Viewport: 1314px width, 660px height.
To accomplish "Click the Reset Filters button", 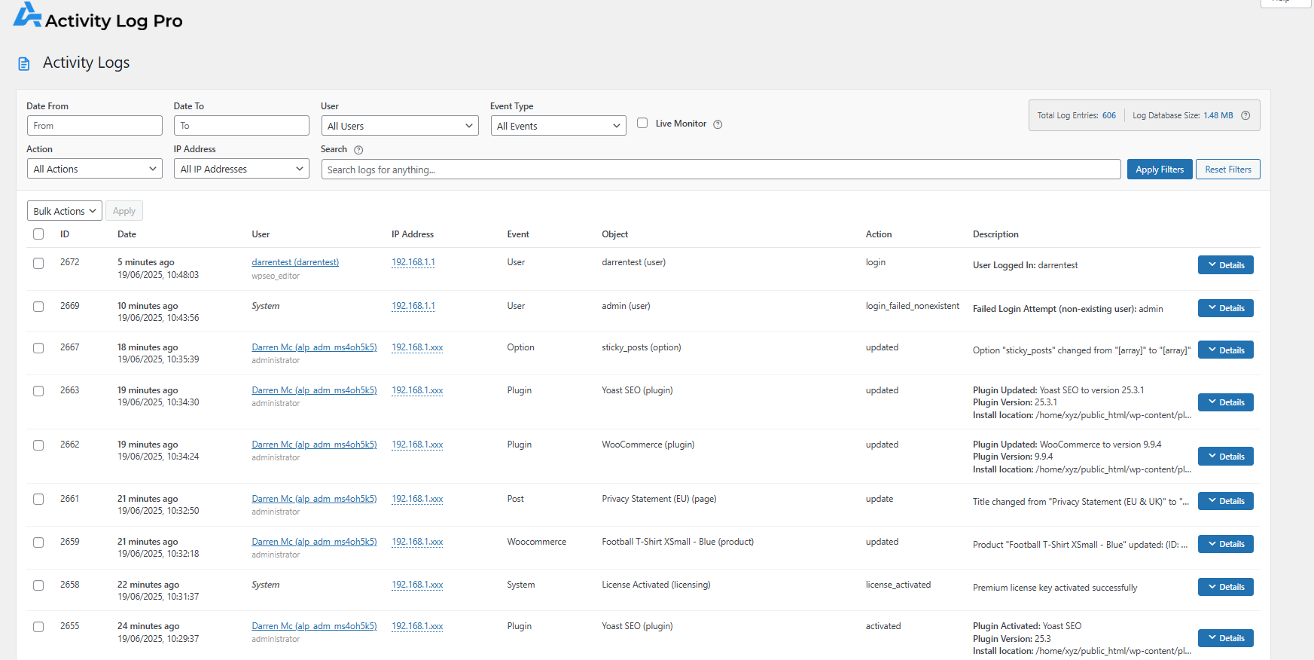I will pyautogui.click(x=1227, y=170).
